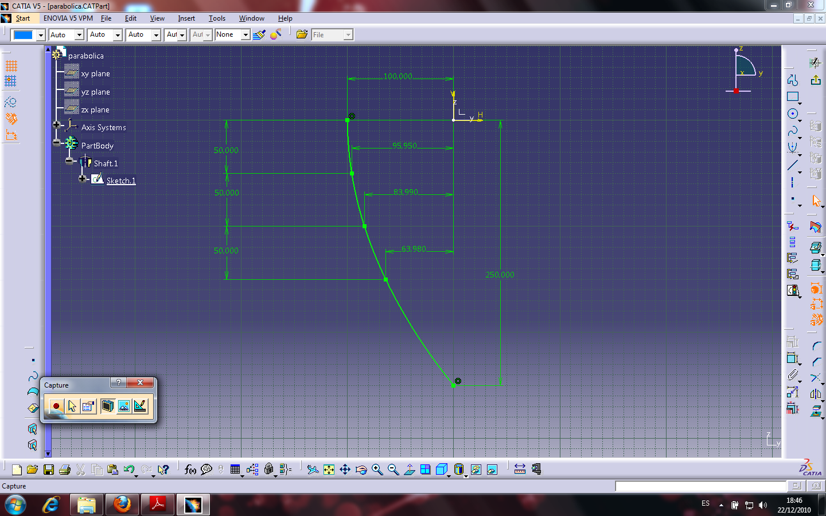The height and width of the screenshot is (516, 826).
Task: Open the Tools menu
Action: (x=217, y=18)
